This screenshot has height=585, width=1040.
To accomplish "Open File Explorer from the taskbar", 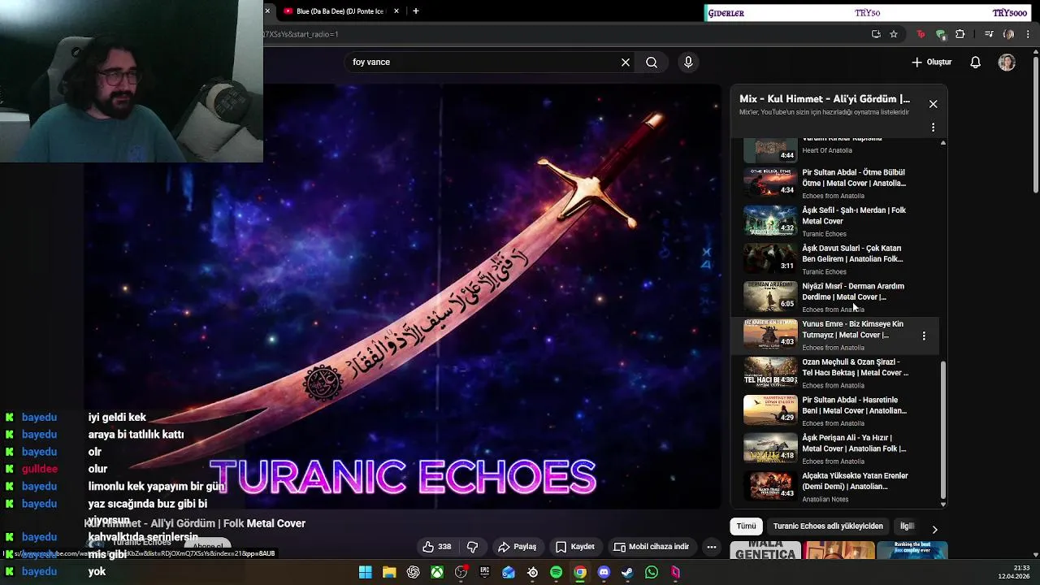I will tap(389, 573).
